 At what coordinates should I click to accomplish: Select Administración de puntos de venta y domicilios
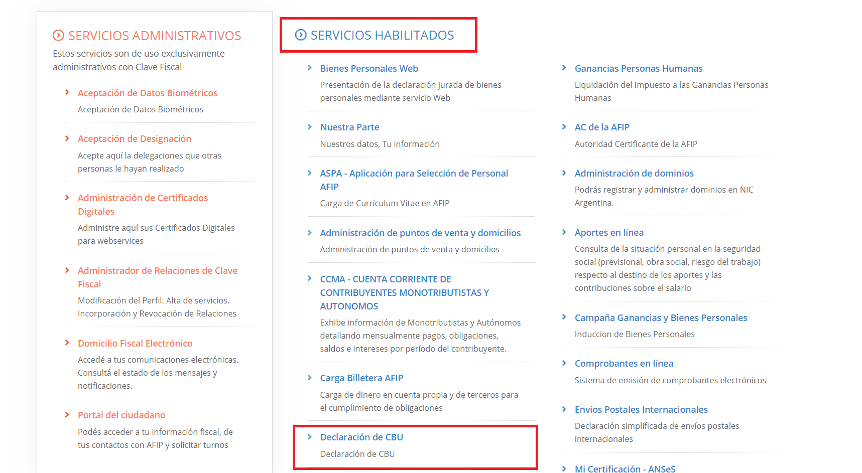point(420,233)
